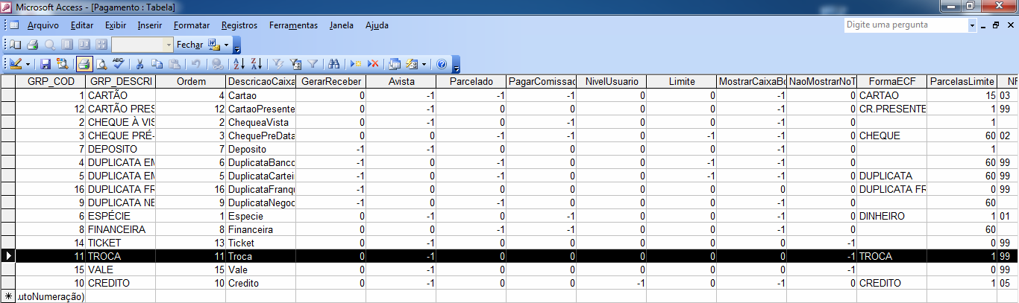The image size is (1019, 303).
Task: Click the Fechar button
Action: tap(189, 45)
